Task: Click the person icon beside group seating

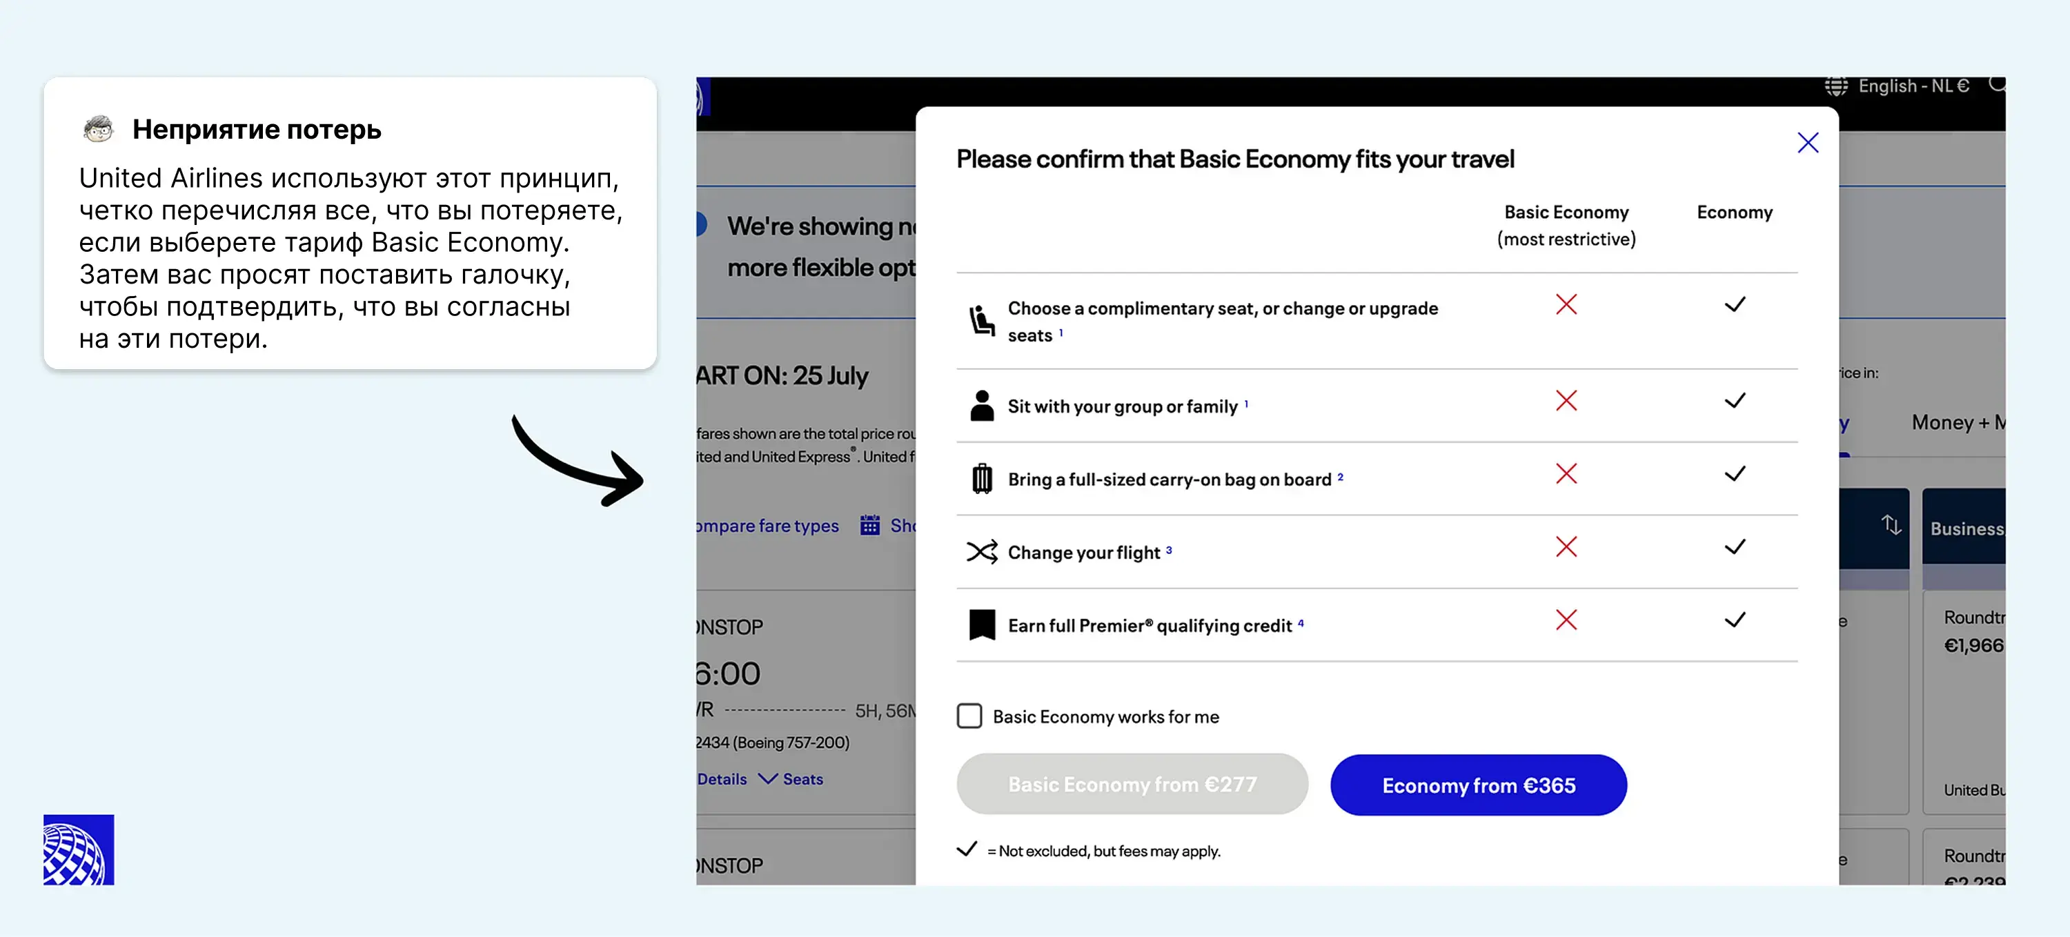Action: [981, 406]
